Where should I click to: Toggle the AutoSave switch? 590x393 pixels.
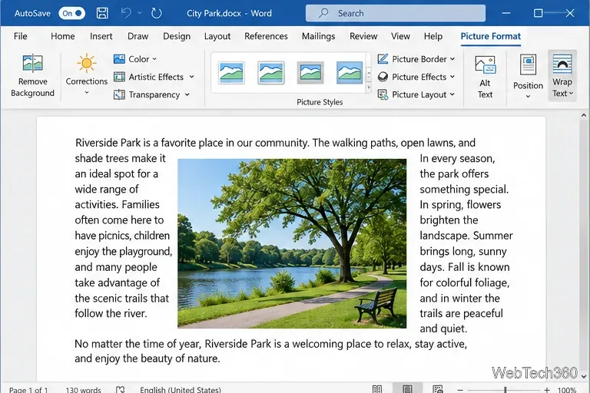click(x=72, y=14)
